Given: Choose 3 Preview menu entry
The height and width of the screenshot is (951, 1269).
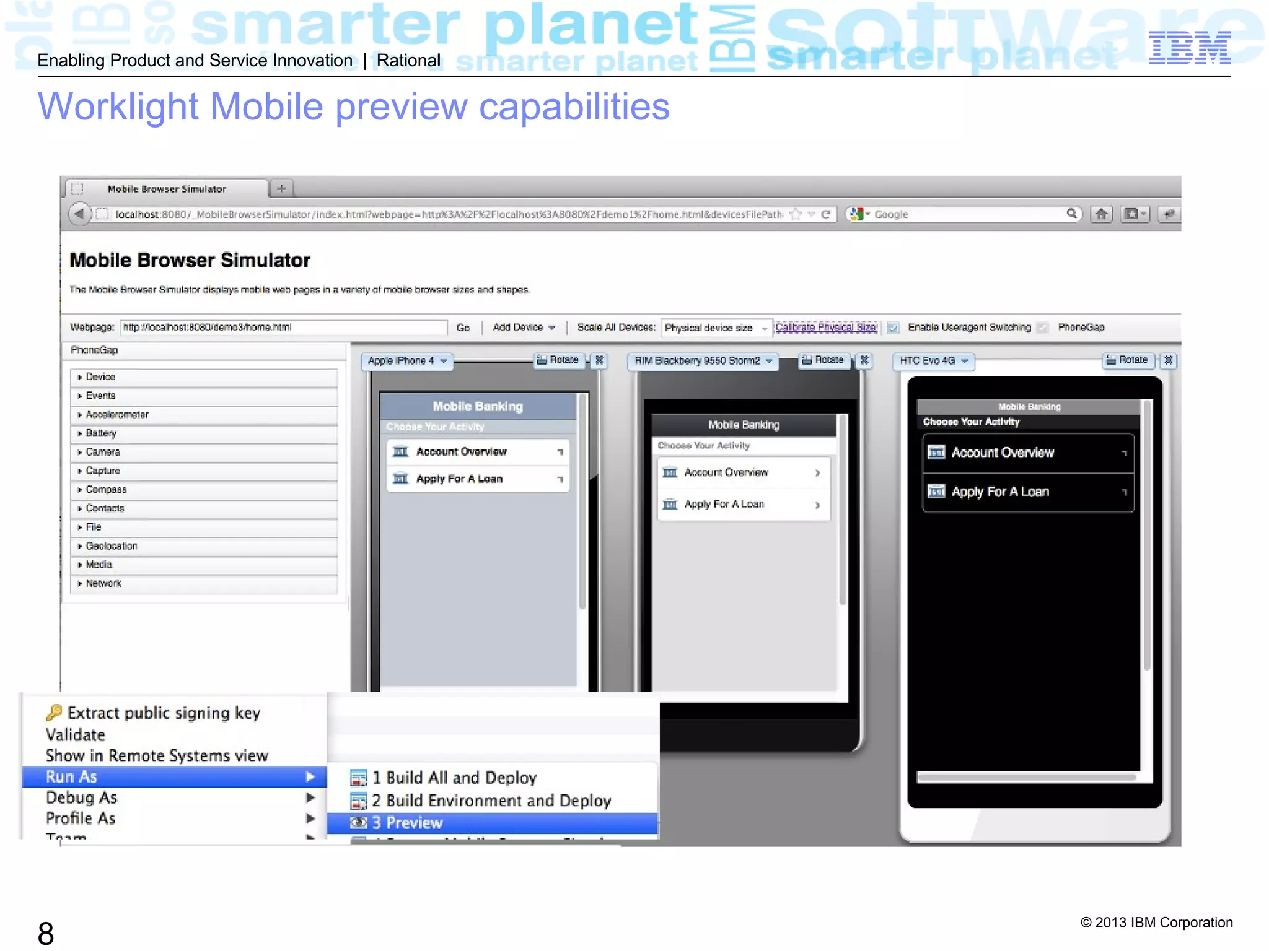Looking at the screenshot, I should coord(492,823).
